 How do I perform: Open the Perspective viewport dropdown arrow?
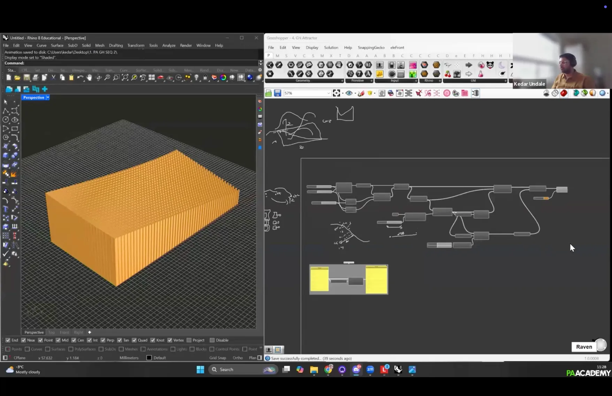[48, 98]
